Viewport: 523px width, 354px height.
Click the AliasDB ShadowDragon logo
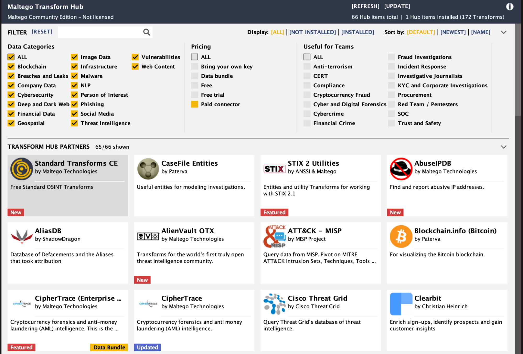(21, 236)
